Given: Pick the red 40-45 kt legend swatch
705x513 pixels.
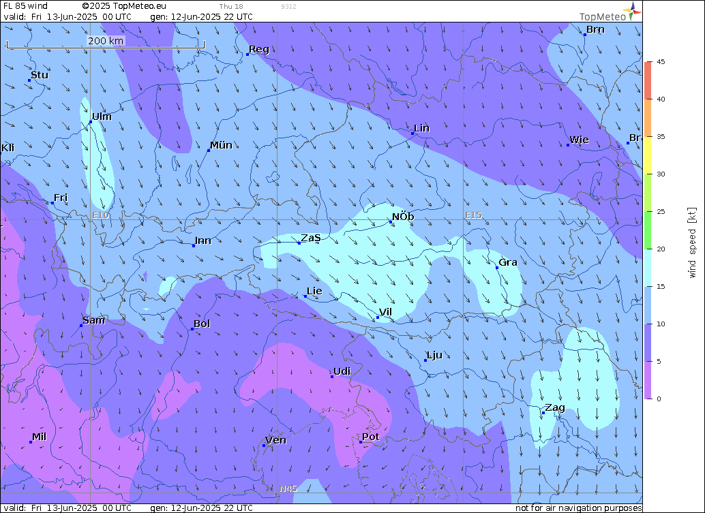Looking at the screenshot, I should (648, 80).
